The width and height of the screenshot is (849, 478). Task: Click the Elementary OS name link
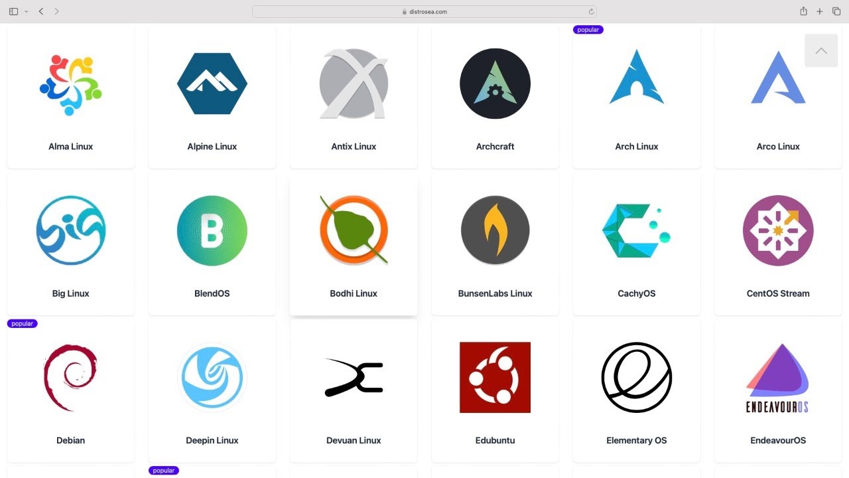click(x=637, y=440)
